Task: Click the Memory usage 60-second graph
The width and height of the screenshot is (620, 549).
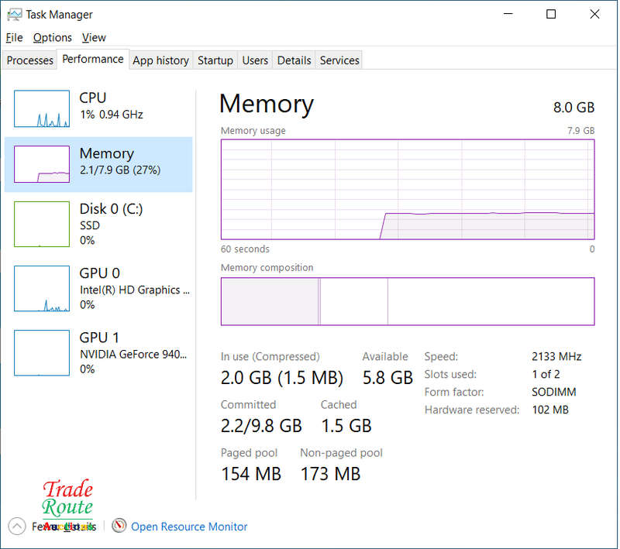Action: [408, 189]
